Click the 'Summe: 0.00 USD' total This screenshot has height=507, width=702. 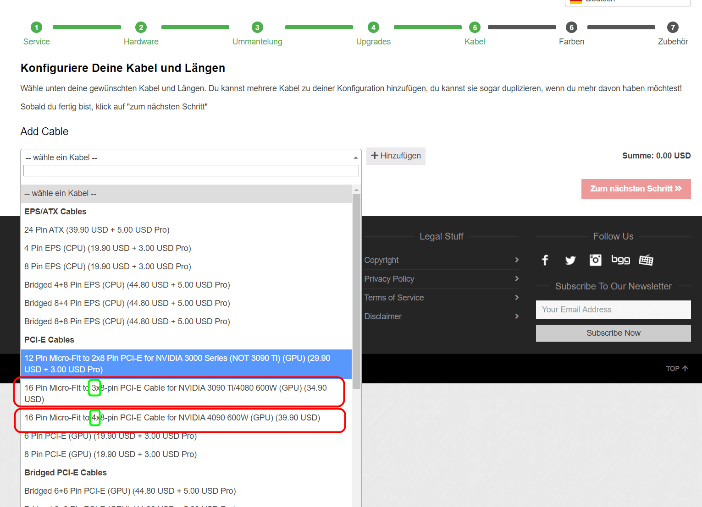pos(656,156)
